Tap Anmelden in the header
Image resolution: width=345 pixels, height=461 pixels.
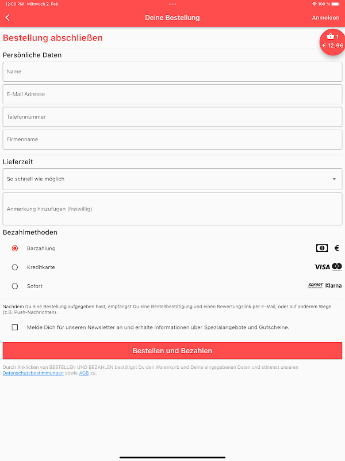325,18
